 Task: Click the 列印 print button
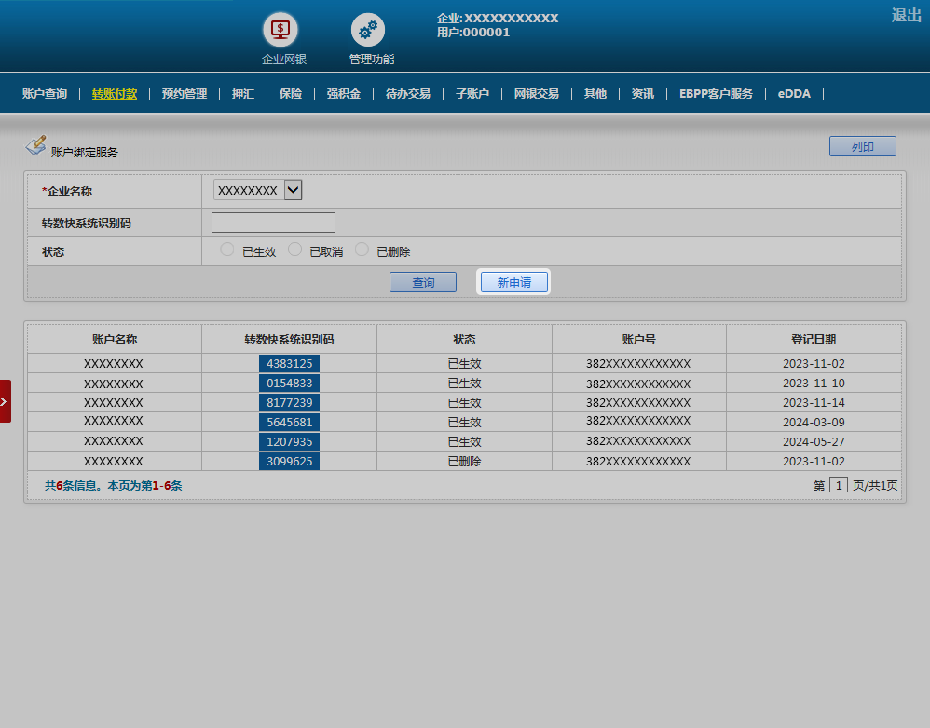pyautogui.click(x=862, y=146)
